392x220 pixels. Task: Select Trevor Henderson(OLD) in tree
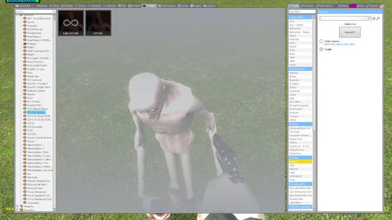(x=39, y=199)
